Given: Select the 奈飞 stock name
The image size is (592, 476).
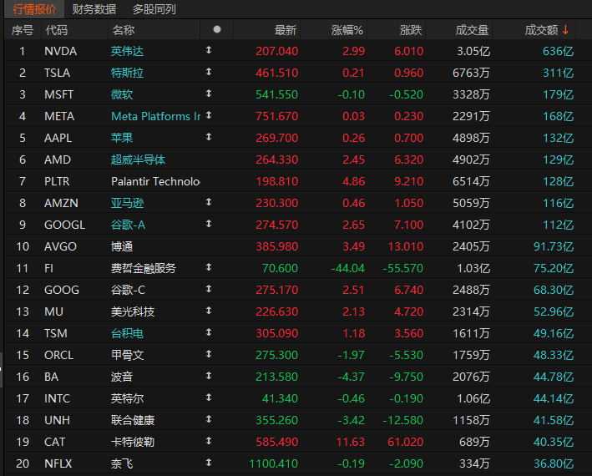Looking at the screenshot, I should [x=122, y=463].
